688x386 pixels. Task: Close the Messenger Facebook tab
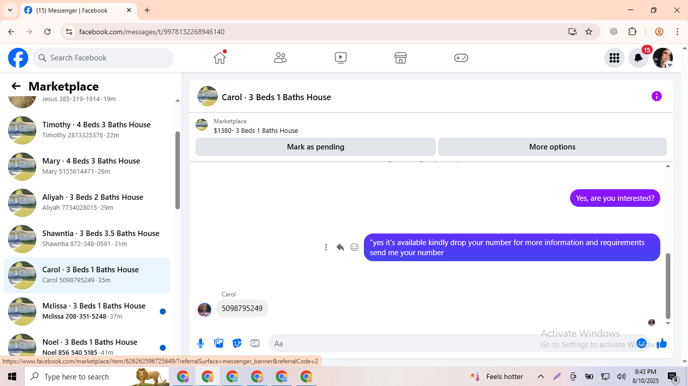pos(129,10)
